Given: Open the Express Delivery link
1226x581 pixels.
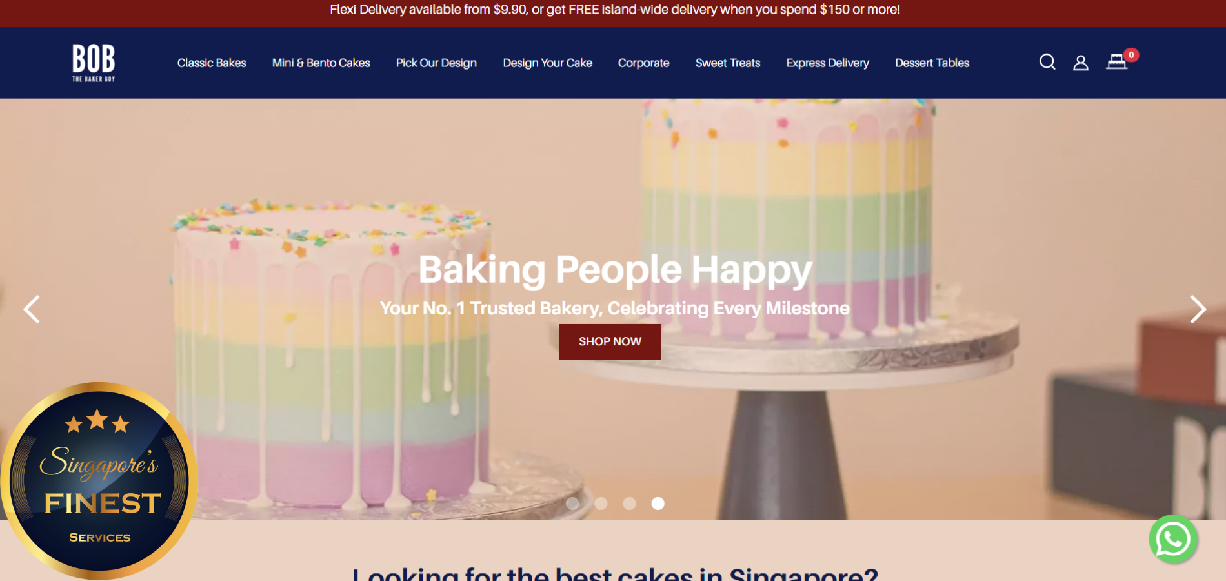Looking at the screenshot, I should [x=827, y=63].
